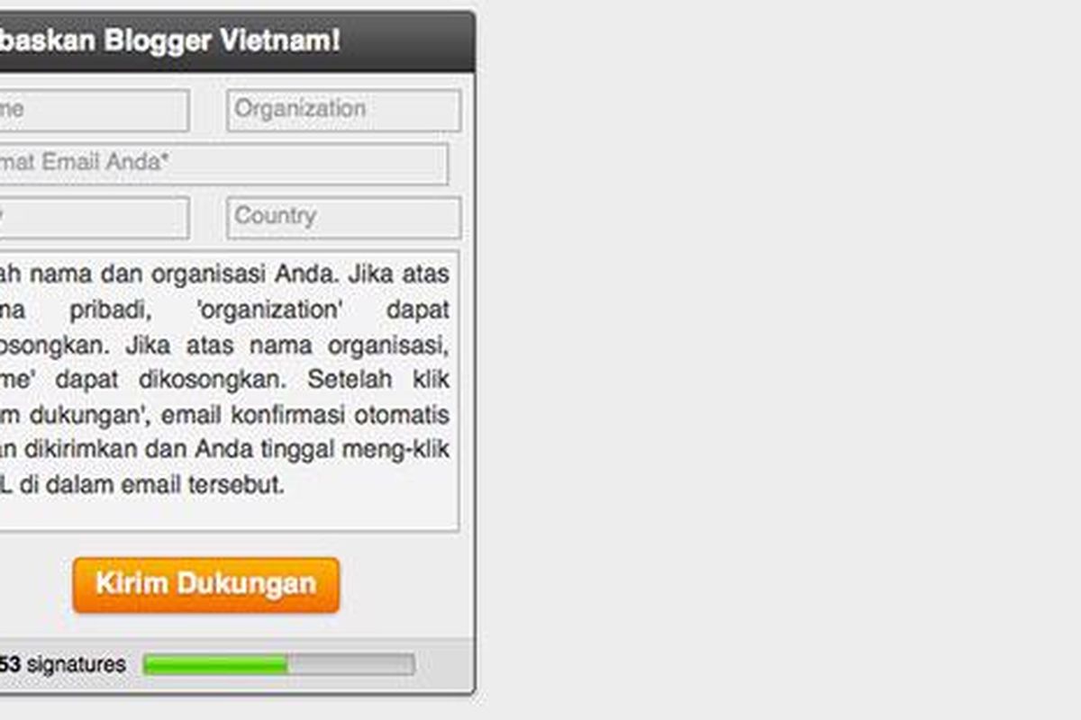Select the cut-off field left of Country
The height and width of the screenshot is (720, 1081).
coord(94,217)
